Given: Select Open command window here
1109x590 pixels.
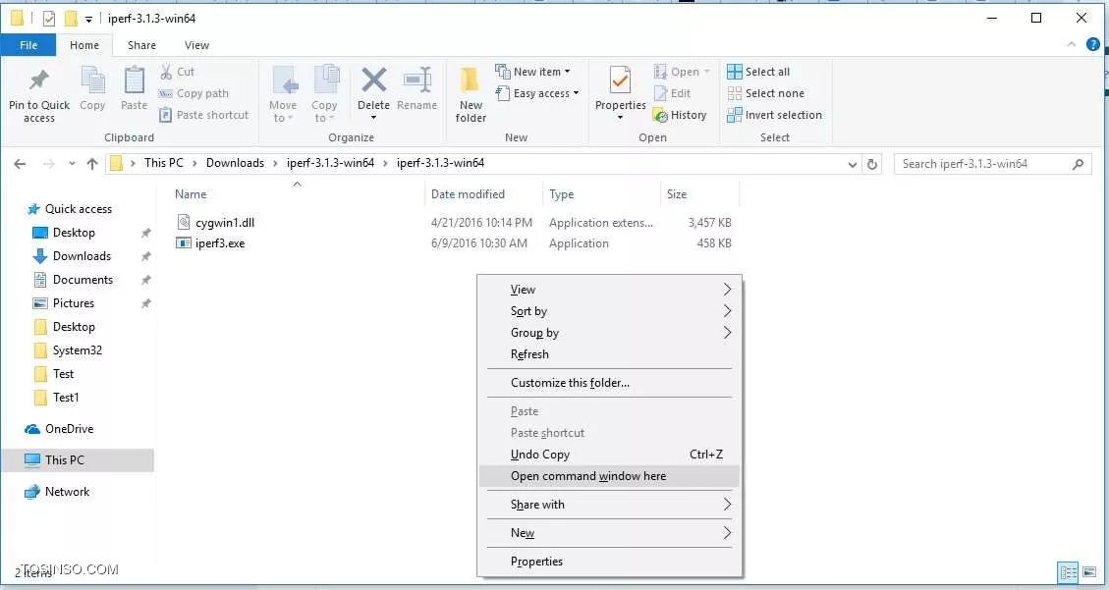Looking at the screenshot, I should point(610,476).
